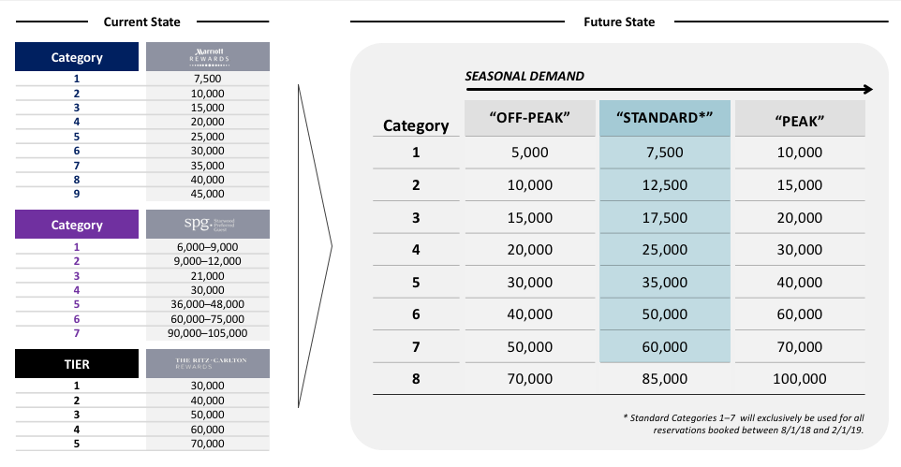Viewport: 901px width, 467px height.
Task: Select the 100,000 peak cell
Action: [799, 379]
